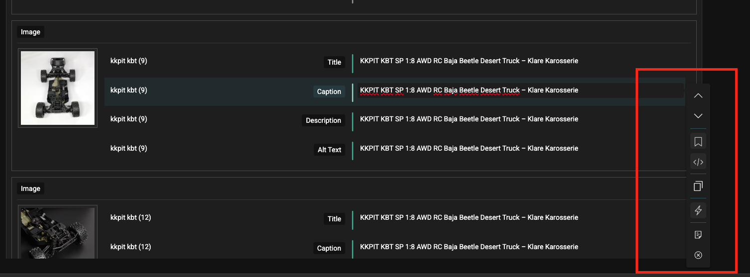750x277 pixels.
Task: Click the up chevron in floating toolbar
Action: [x=698, y=95]
